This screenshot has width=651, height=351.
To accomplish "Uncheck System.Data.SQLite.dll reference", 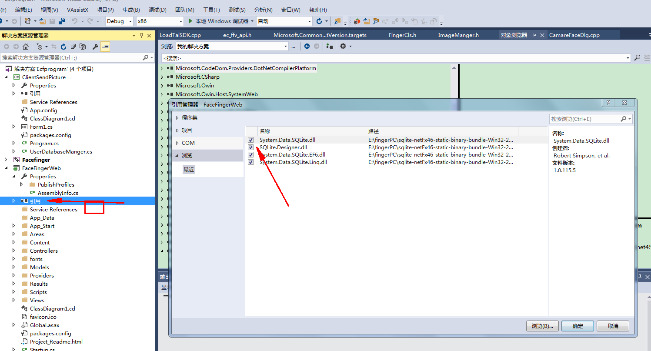I will coord(250,140).
